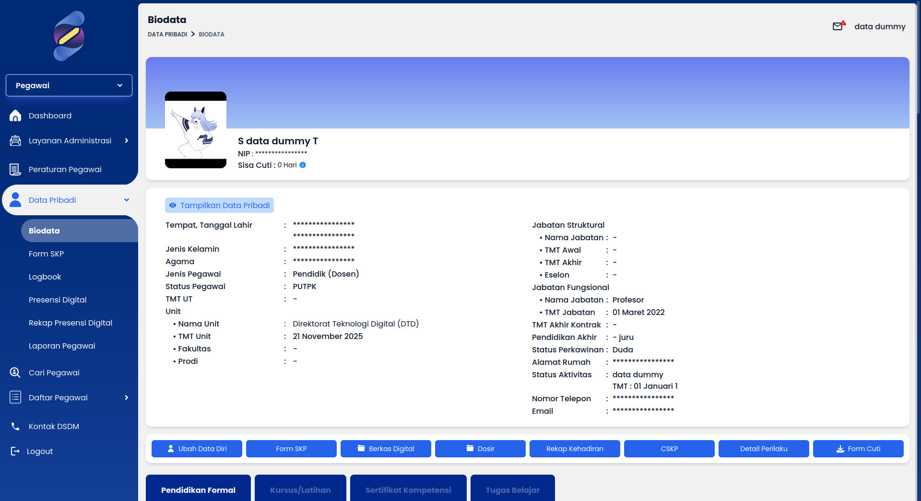This screenshot has width=921, height=501.
Task: Expand Daftar Pegawai chevron
Action: coord(127,397)
